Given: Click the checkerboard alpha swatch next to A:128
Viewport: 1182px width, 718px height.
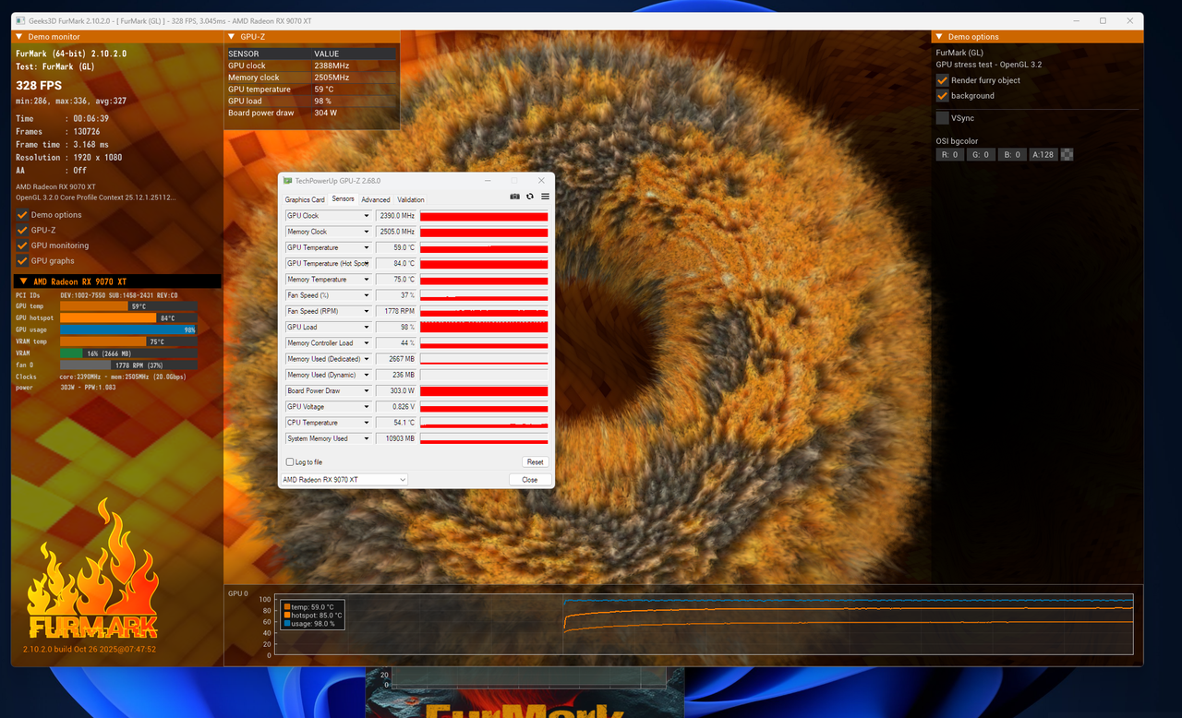Looking at the screenshot, I should click(x=1067, y=154).
